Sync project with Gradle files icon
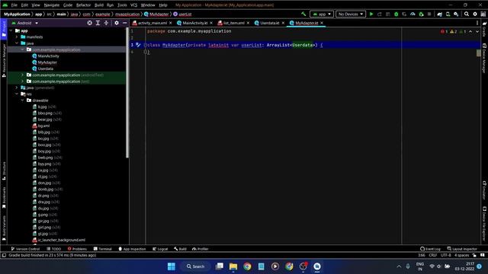The width and height of the screenshot is (488, 274). tap(439, 14)
